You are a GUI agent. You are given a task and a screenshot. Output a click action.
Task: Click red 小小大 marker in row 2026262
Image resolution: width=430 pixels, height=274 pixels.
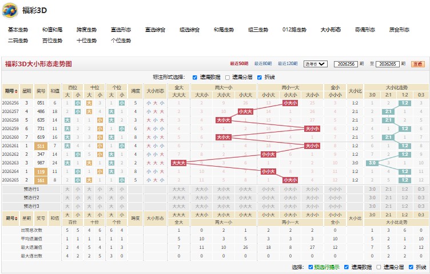(x=268, y=154)
